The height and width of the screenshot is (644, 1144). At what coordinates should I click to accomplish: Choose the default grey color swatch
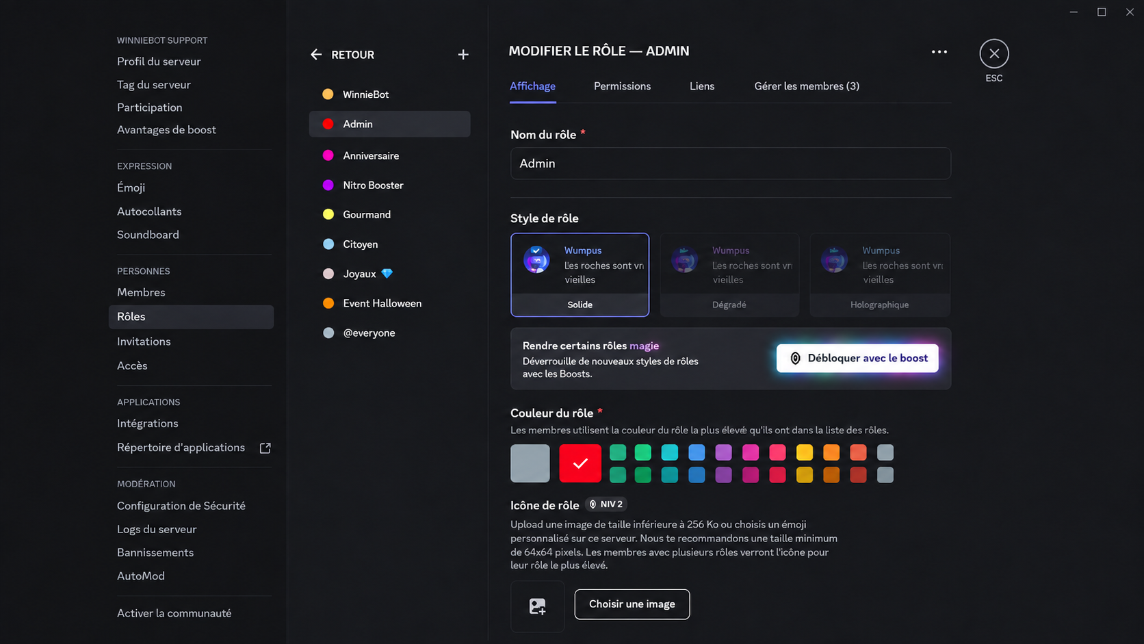tap(530, 463)
